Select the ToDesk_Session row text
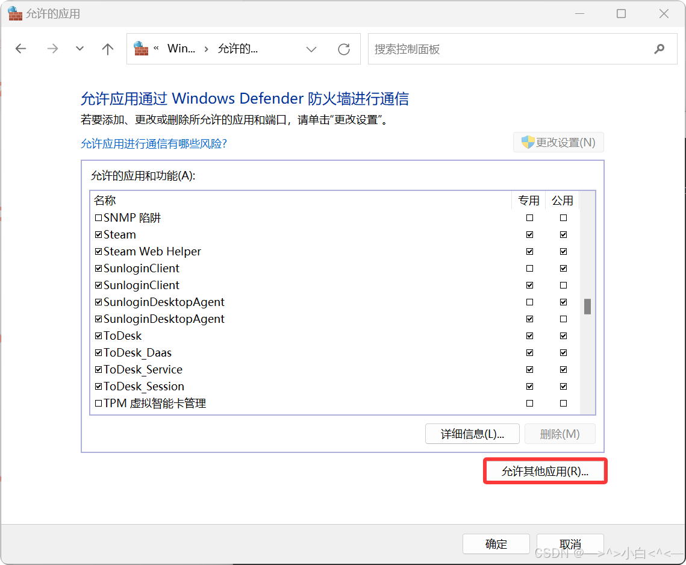The height and width of the screenshot is (565, 686). (x=144, y=386)
